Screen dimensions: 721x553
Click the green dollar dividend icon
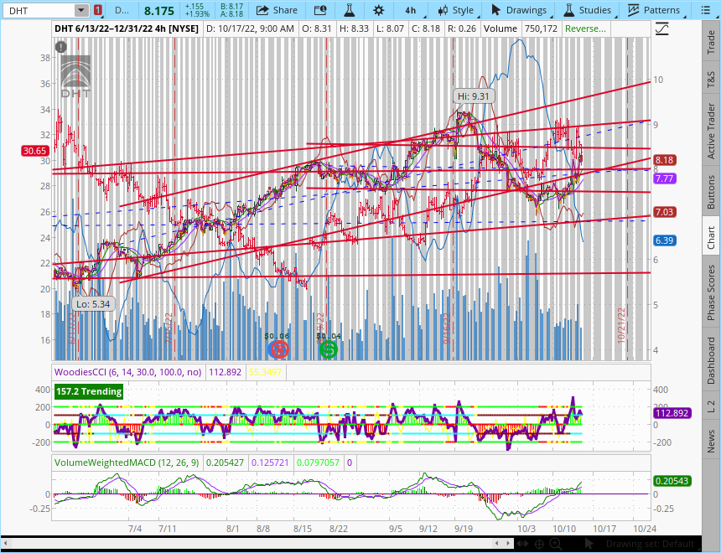[x=329, y=350]
